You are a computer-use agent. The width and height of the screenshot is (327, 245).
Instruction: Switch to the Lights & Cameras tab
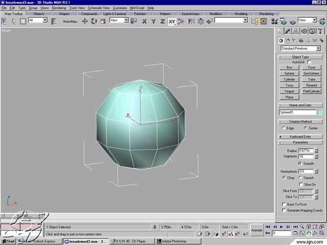(x=114, y=14)
